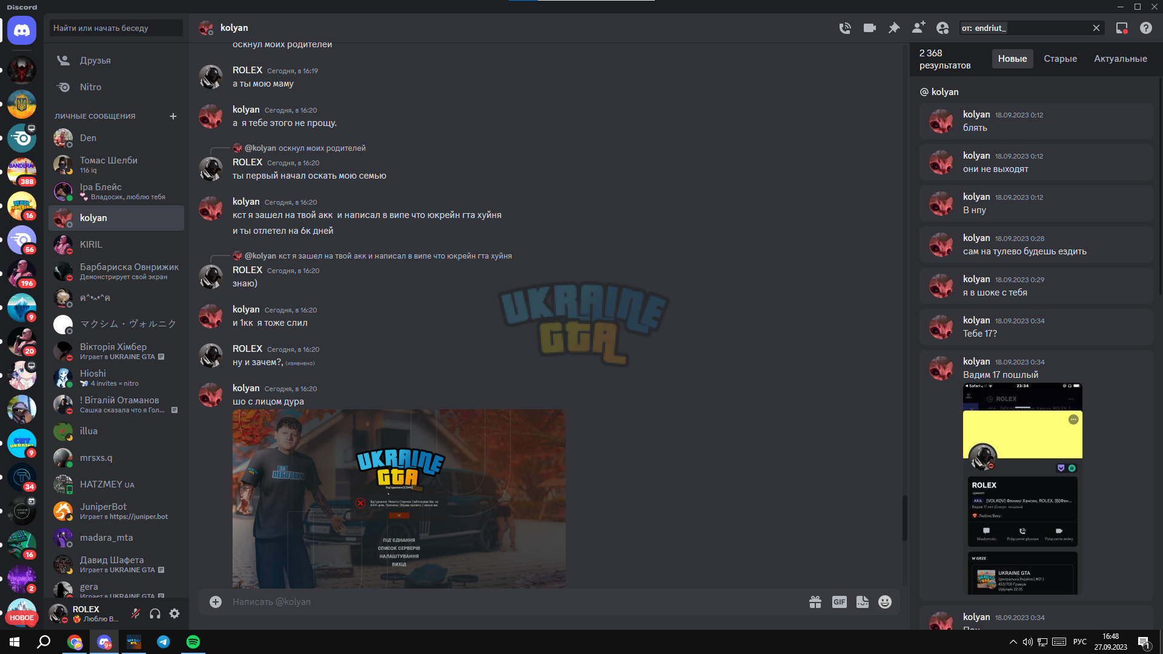Viewport: 1163px width, 654px height.
Task: Start a video call with kolyan
Action: pos(870,28)
